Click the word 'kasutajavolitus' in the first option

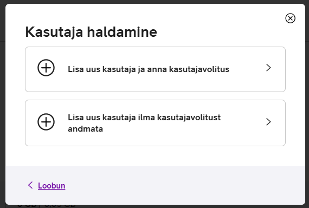(199, 69)
